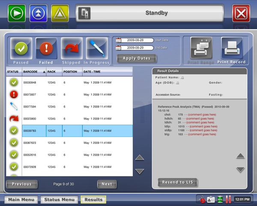Click the Print Record printer icon
Screen dimensions: 257x206
point(232,48)
